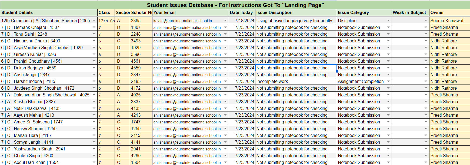Open the Discipline issue category dropdown
The width and height of the screenshot is (470, 165).
(x=388, y=21)
